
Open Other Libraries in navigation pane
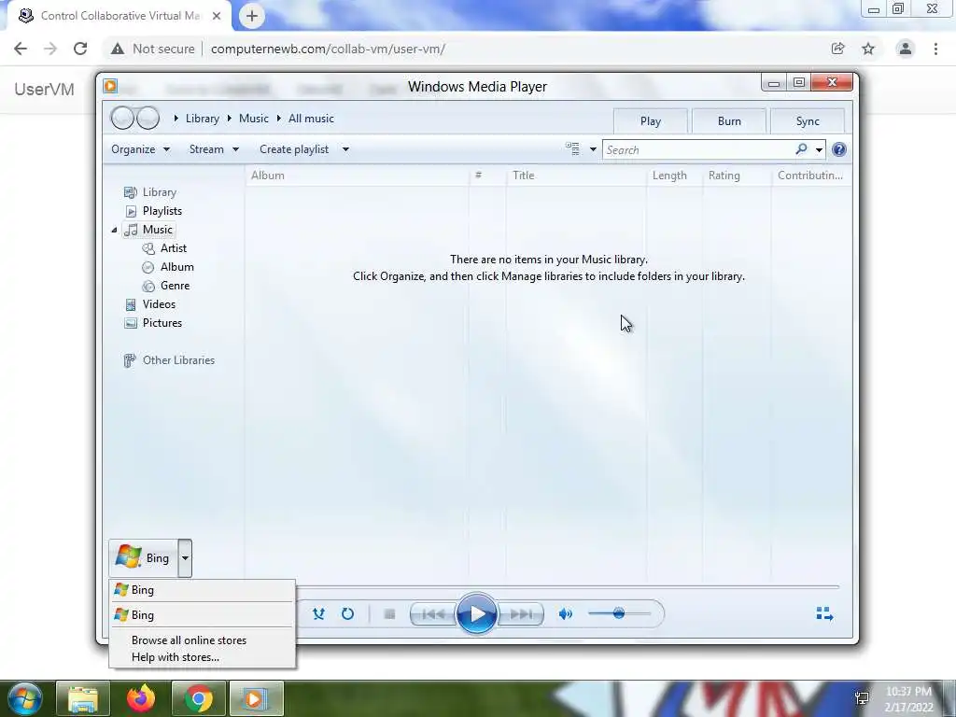(178, 360)
